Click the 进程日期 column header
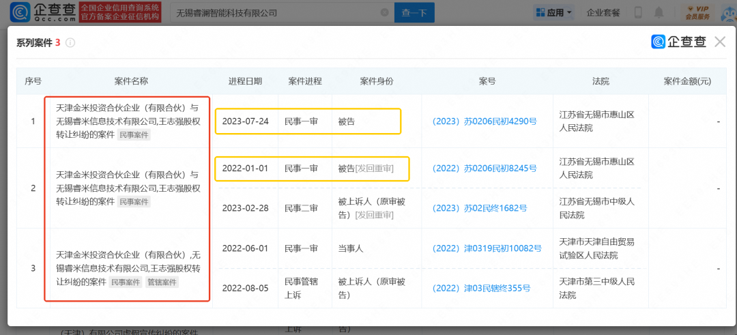 pyautogui.click(x=246, y=81)
